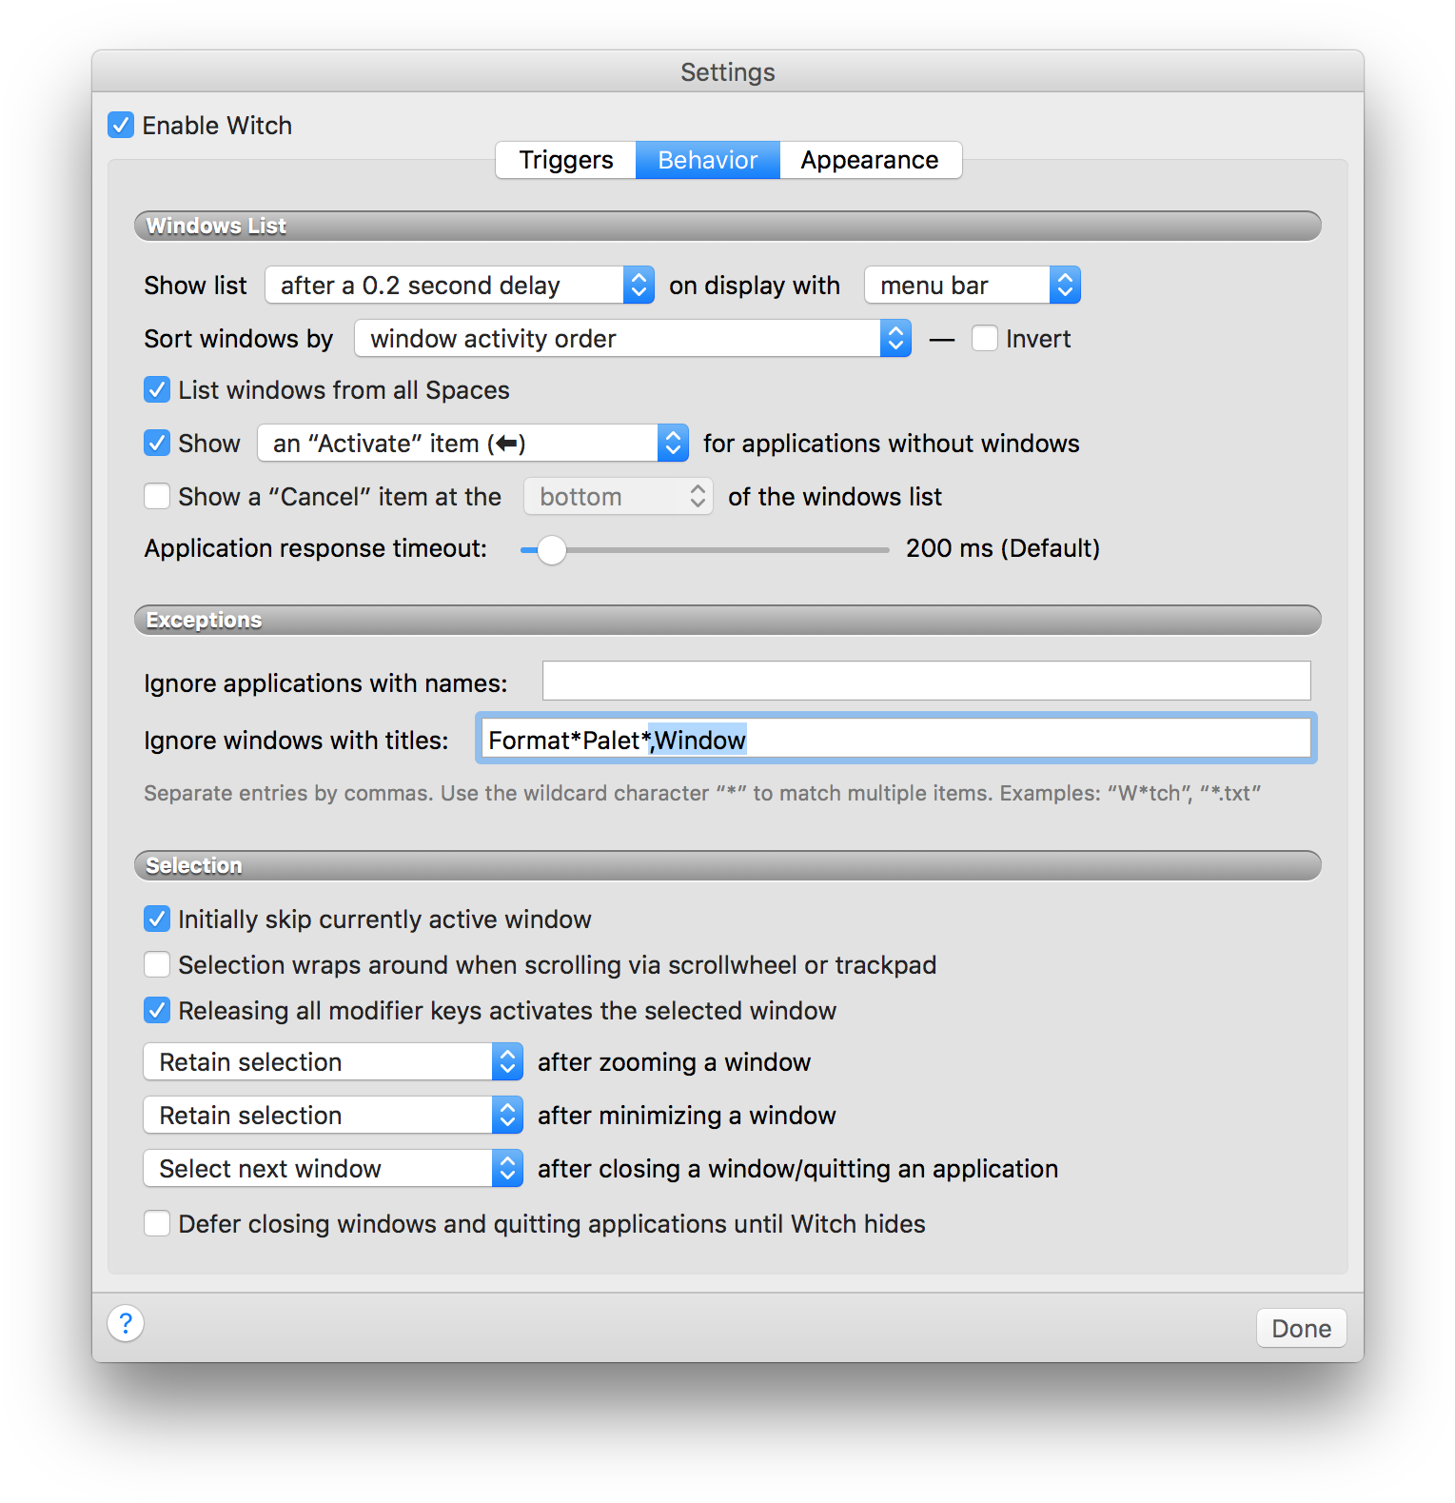Open the Cancel item position bottom dropdown
The width and height of the screenshot is (1455, 1503).
click(x=619, y=496)
